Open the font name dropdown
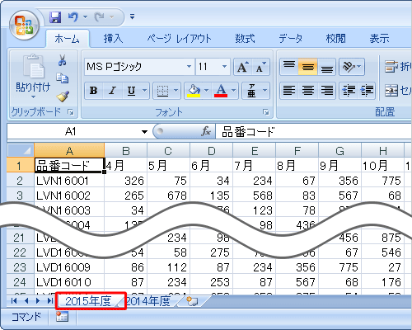Viewport: 412px width, 330px height. pyautogui.click(x=189, y=67)
